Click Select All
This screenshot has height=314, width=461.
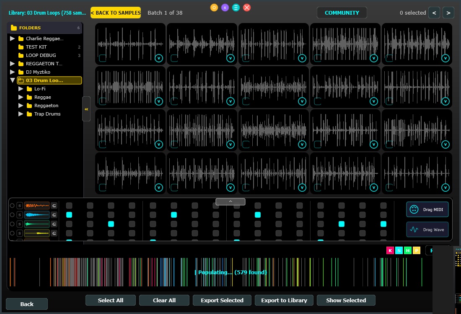click(x=111, y=300)
